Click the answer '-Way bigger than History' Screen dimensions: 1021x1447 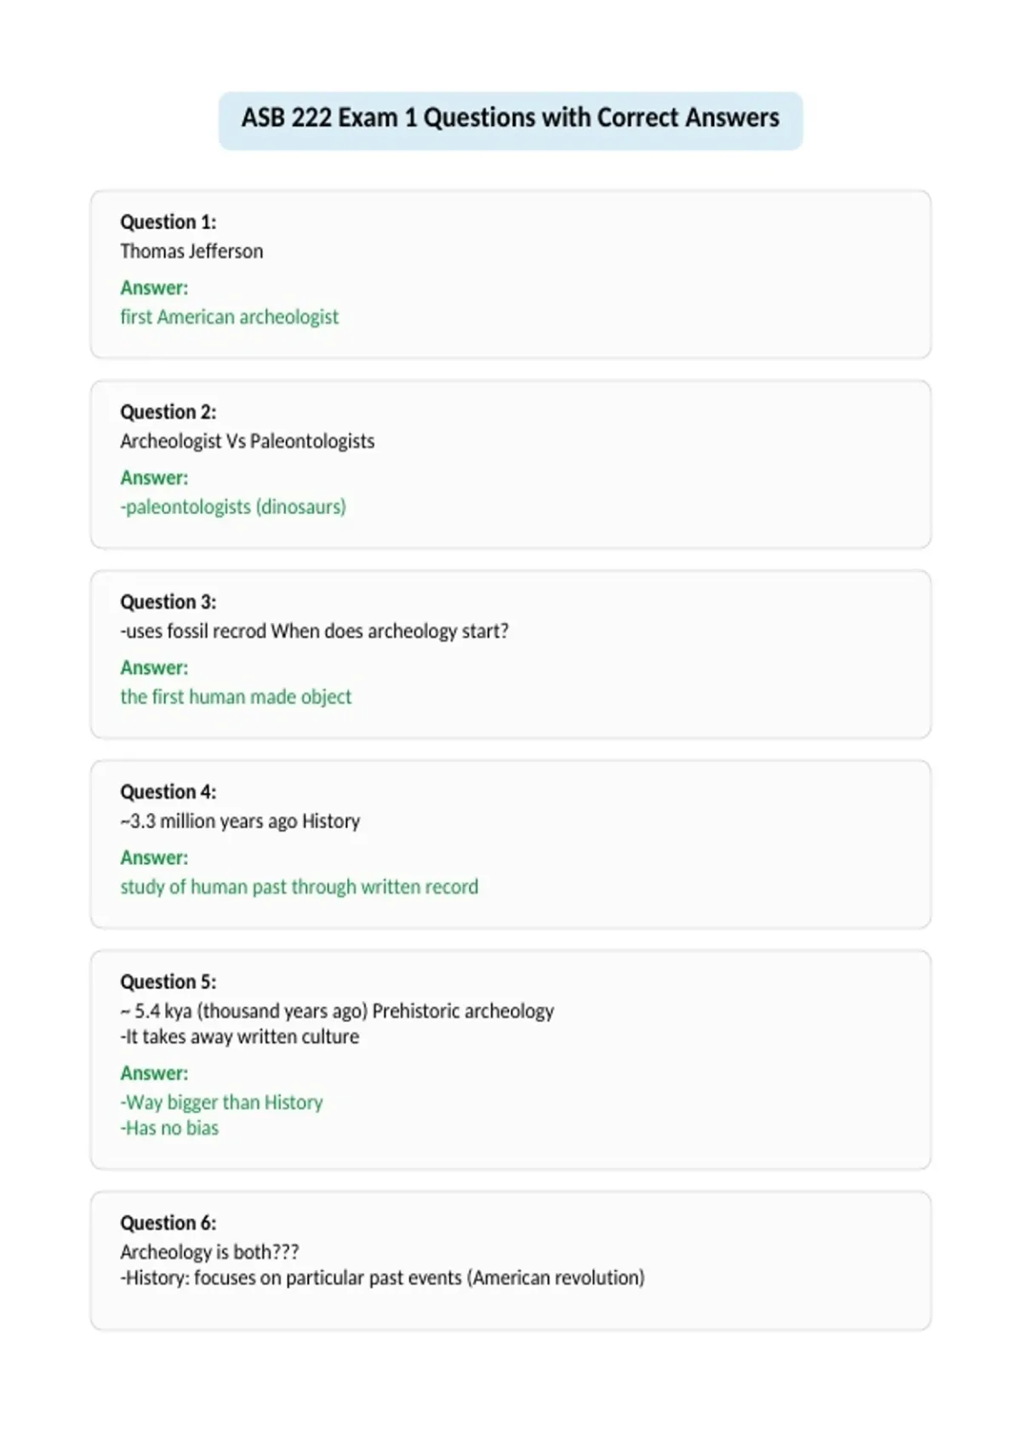(222, 1102)
